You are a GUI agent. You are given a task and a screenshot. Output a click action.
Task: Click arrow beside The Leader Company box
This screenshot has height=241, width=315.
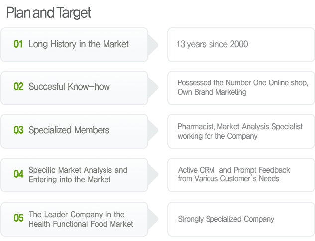[153, 219]
